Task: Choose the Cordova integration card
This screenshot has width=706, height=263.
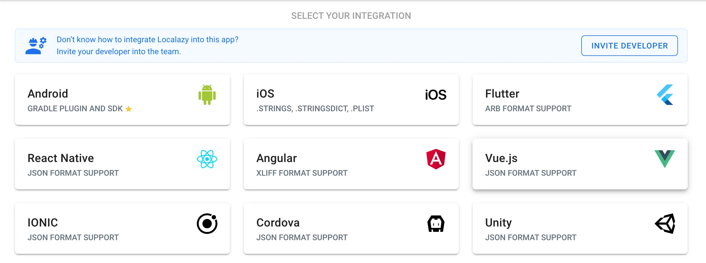Action: pos(351,228)
